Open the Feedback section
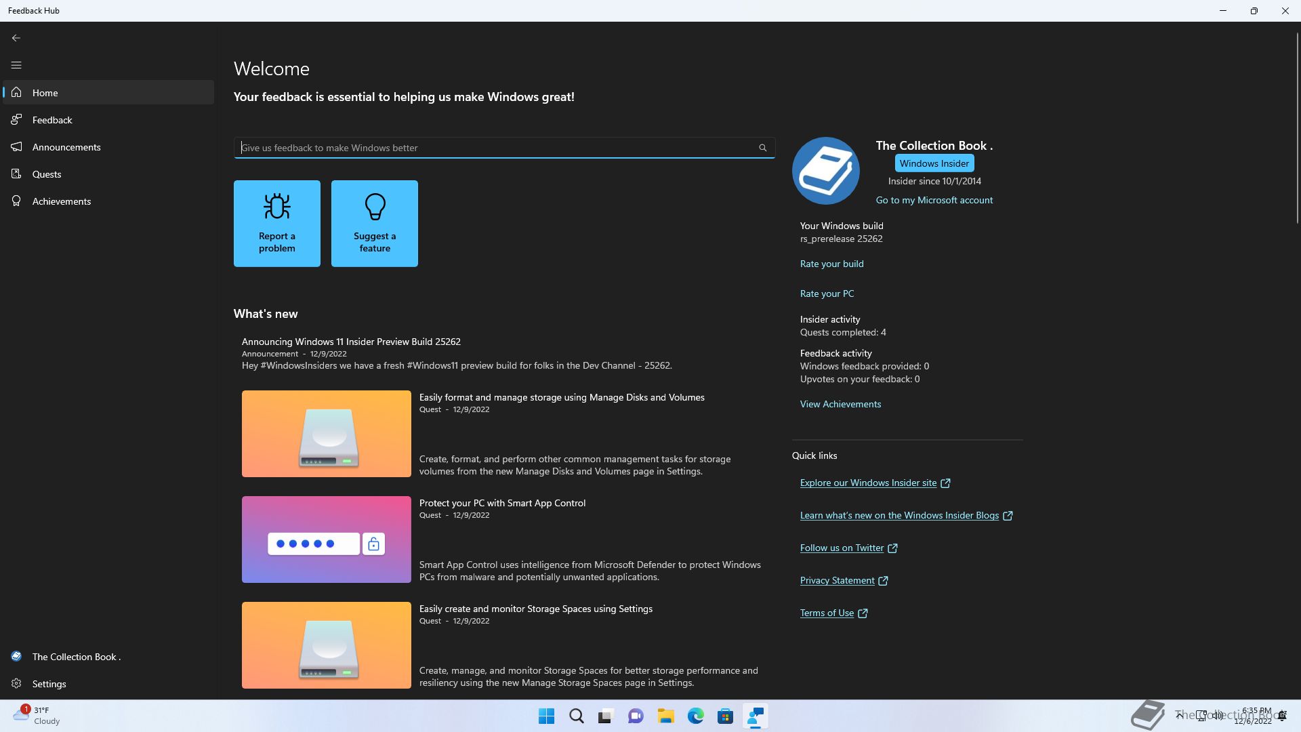 tap(108, 120)
